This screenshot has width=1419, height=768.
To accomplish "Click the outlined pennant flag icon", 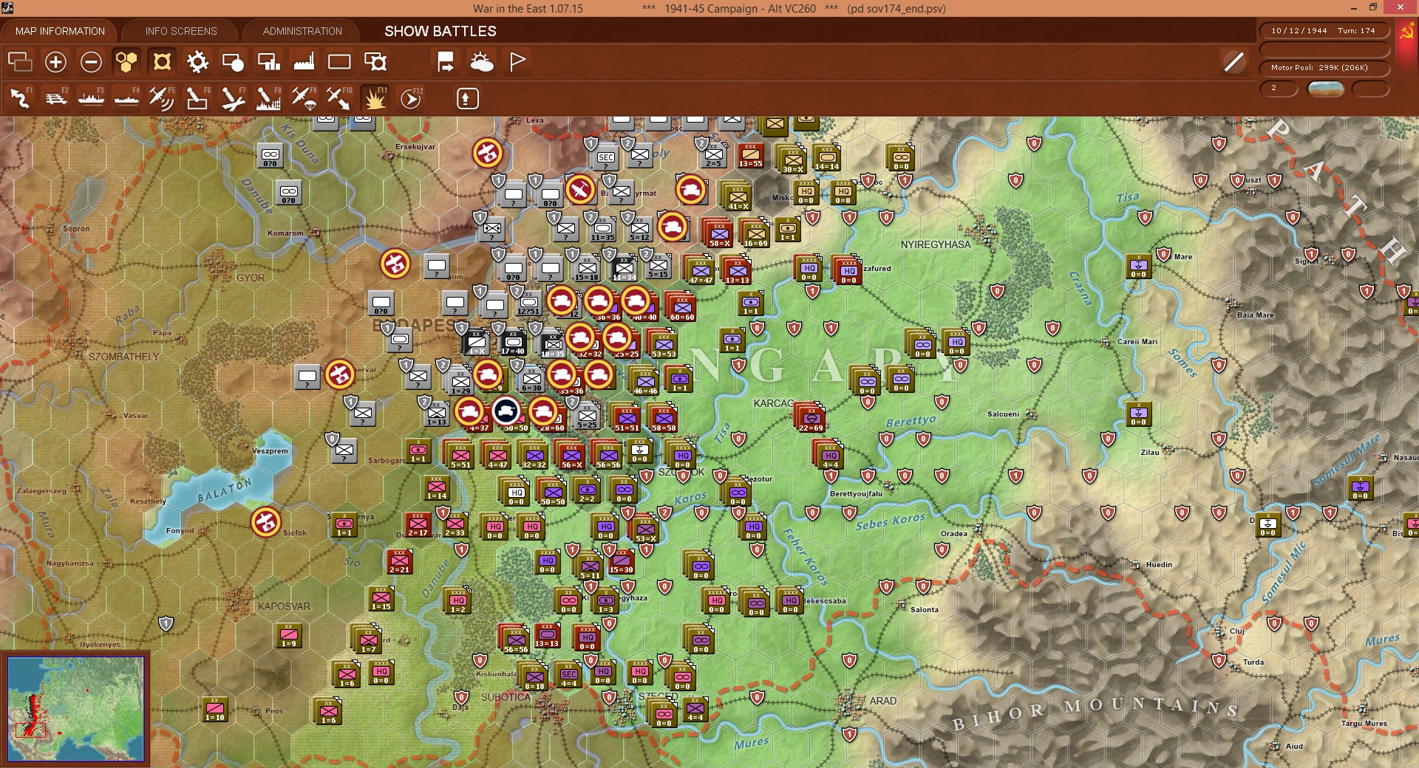I will (517, 62).
